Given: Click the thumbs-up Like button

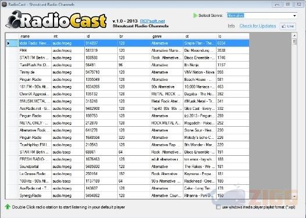Looking at the screenshot, I should click(x=288, y=26).
